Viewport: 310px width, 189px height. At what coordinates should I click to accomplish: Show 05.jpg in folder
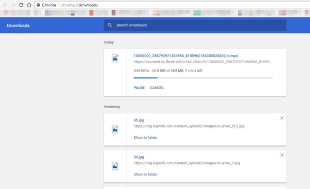tap(145, 138)
